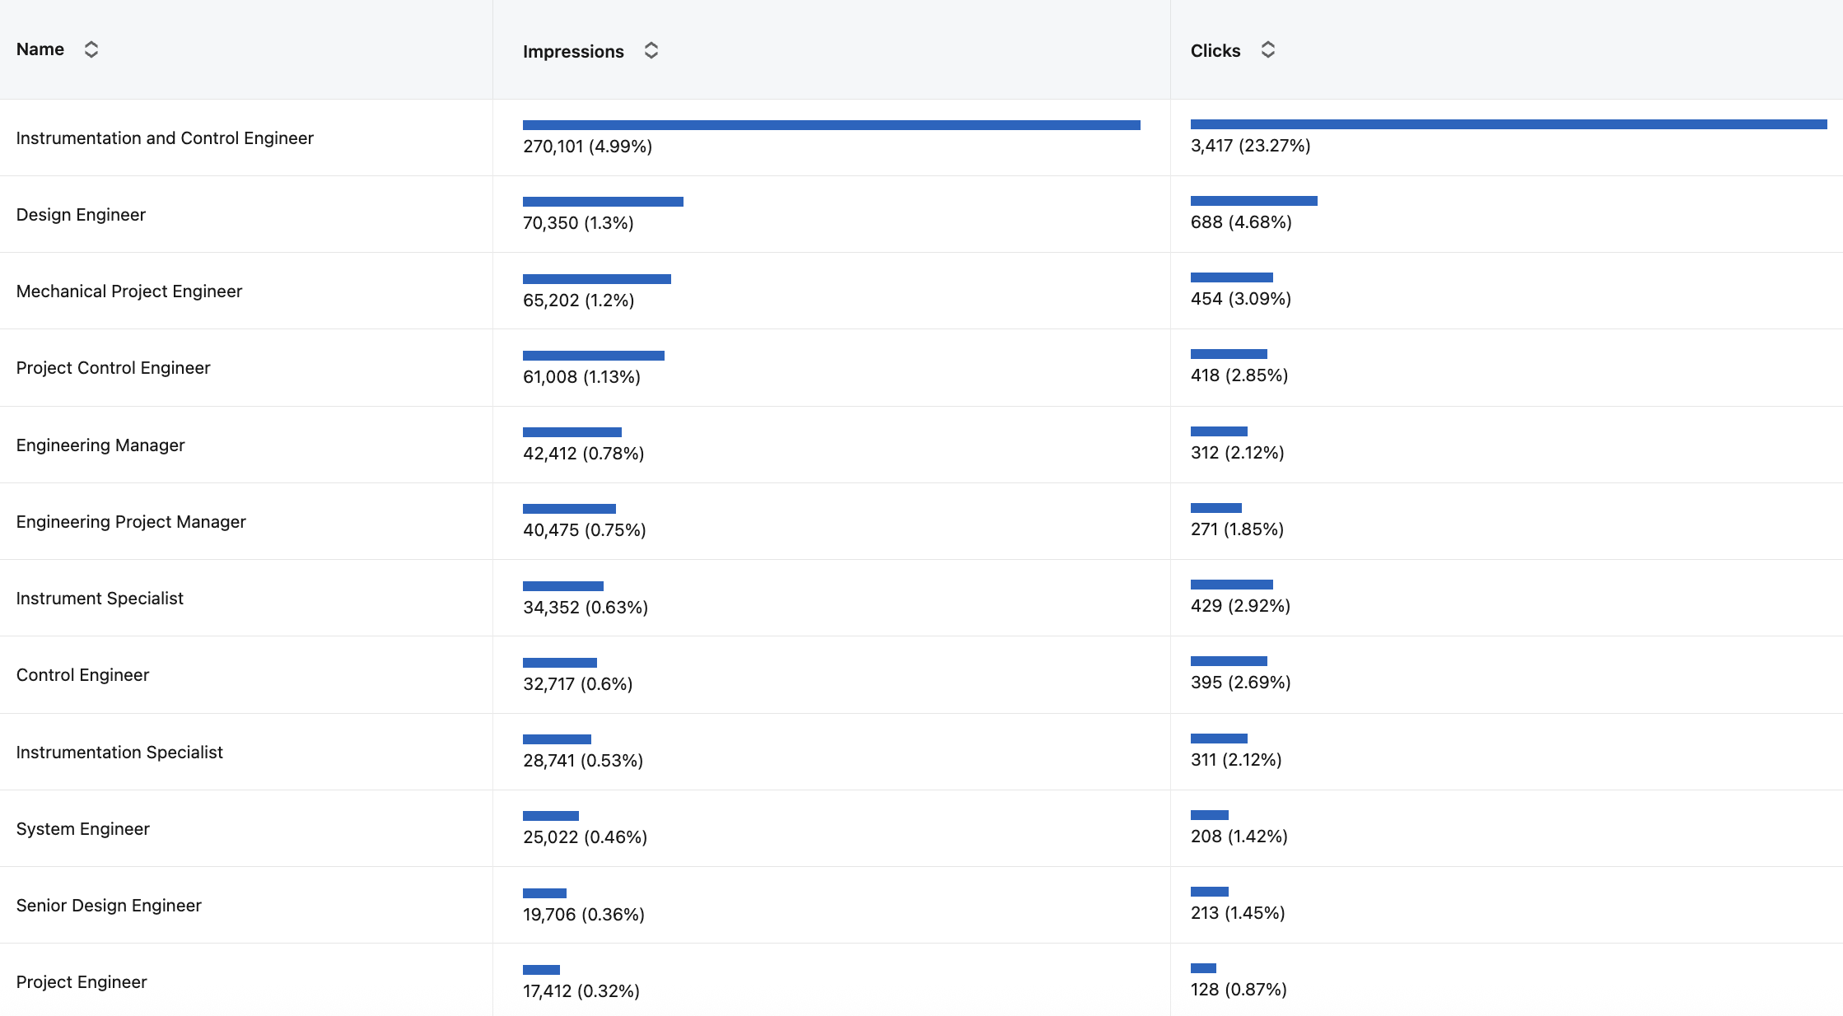Viewport: 1843px width, 1016px height.
Task: Open the Design Engineer entry
Action: pyautogui.click(x=81, y=215)
